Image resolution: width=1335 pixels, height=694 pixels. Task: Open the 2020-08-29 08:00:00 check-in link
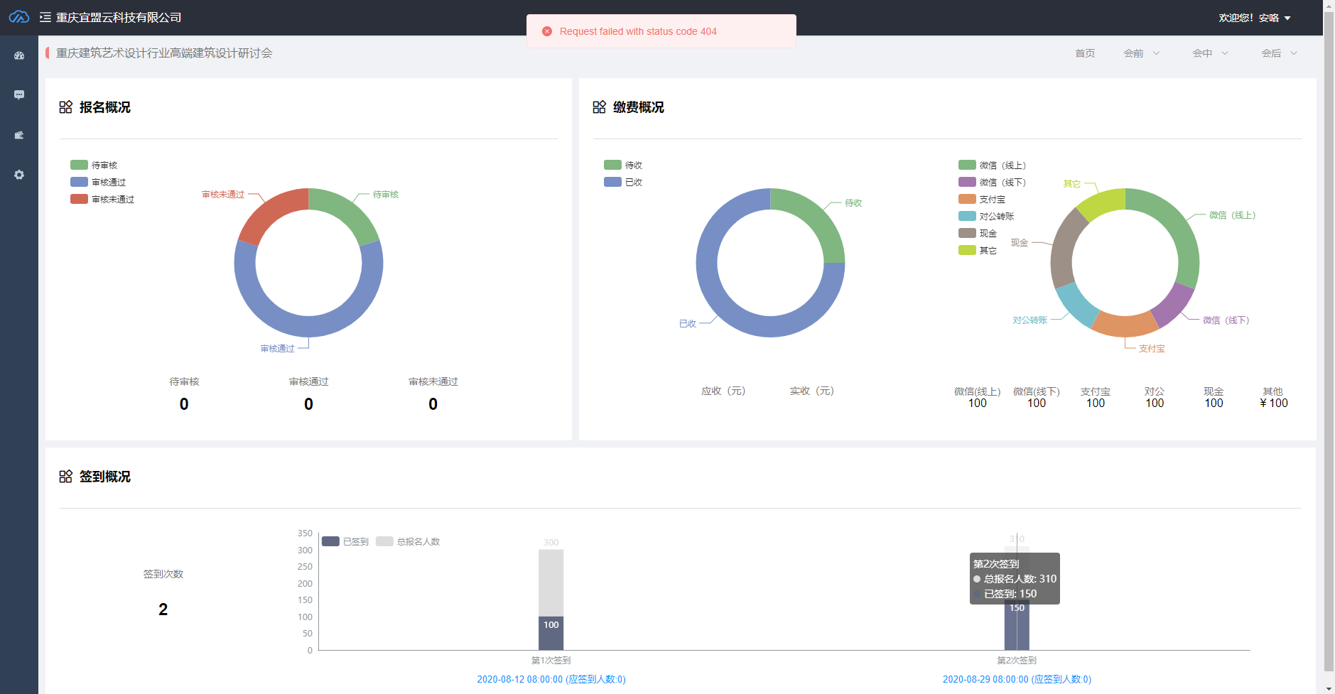pos(1017,679)
